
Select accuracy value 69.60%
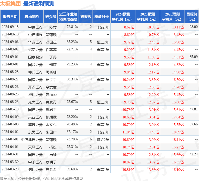click(x=72, y=169)
